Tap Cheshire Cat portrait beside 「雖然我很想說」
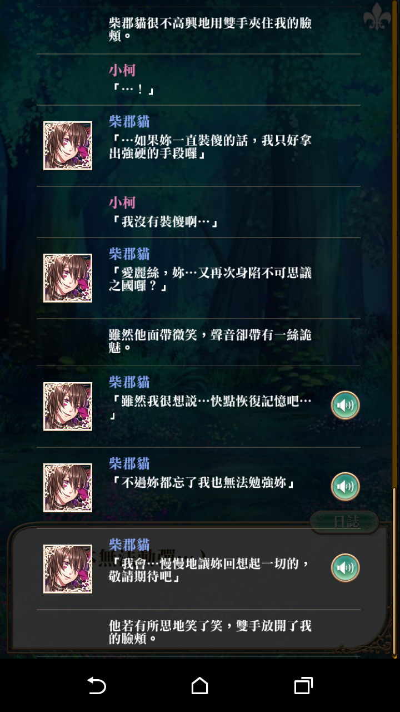 [68, 406]
